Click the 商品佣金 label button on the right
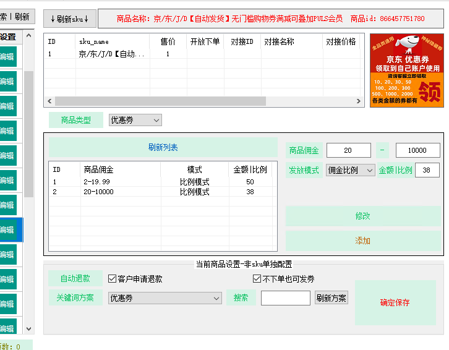This screenshot has height=350, width=449. pyautogui.click(x=304, y=150)
